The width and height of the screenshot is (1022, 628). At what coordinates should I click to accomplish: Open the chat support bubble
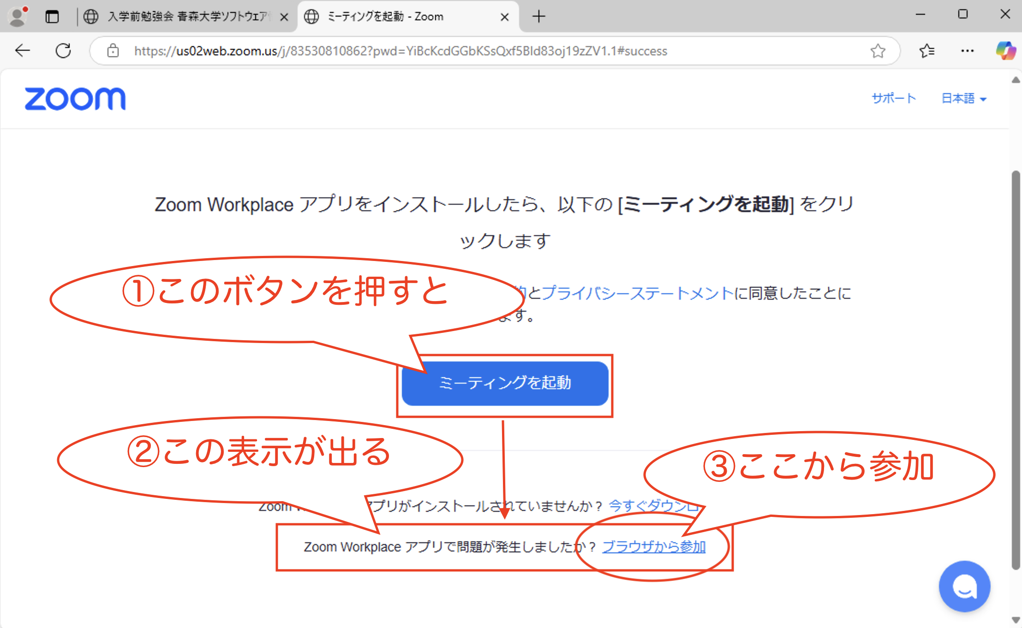[x=964, y=587]
